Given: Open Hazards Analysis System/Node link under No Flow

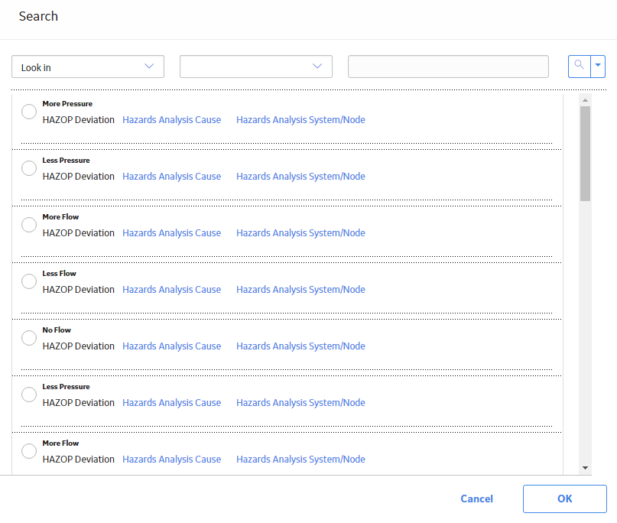Looking at the screenshot, I should pos(300,346).
